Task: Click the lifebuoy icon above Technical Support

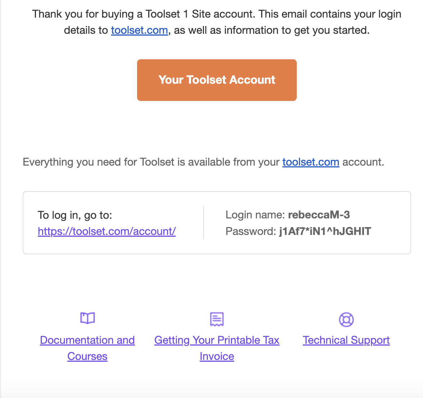Action: [346, 319]
